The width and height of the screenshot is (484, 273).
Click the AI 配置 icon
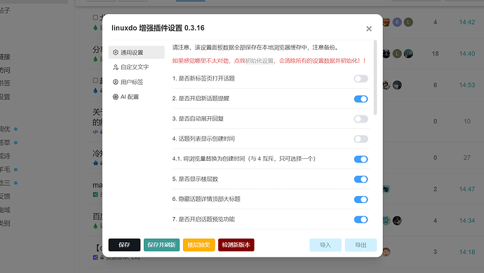pos(116,97)
